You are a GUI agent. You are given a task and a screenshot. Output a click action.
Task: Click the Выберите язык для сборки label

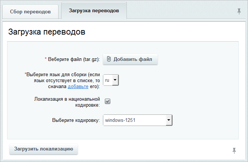[63, 81]
